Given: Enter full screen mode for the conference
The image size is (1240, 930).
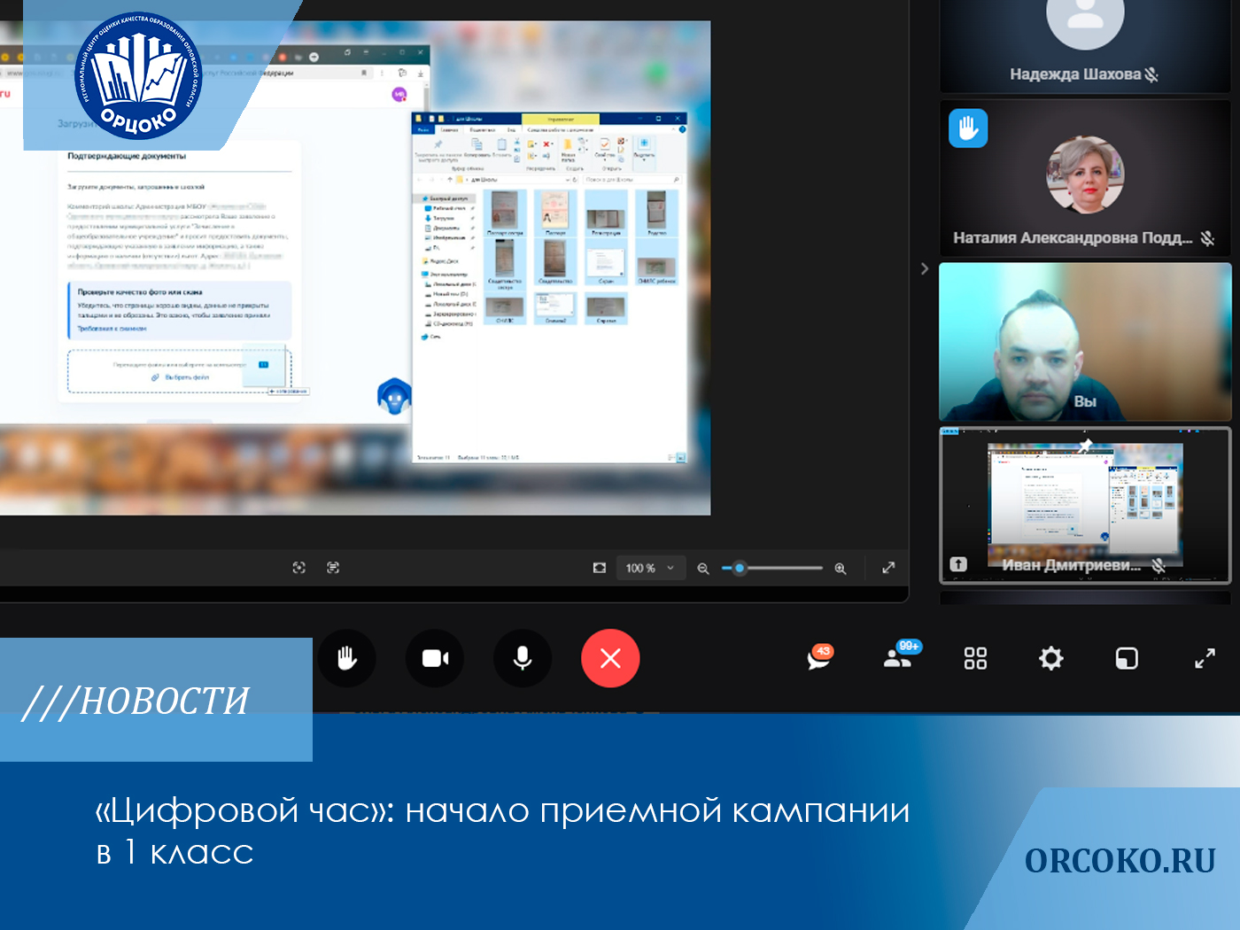Looking at the screenshot, I should tap(1205, 658).
